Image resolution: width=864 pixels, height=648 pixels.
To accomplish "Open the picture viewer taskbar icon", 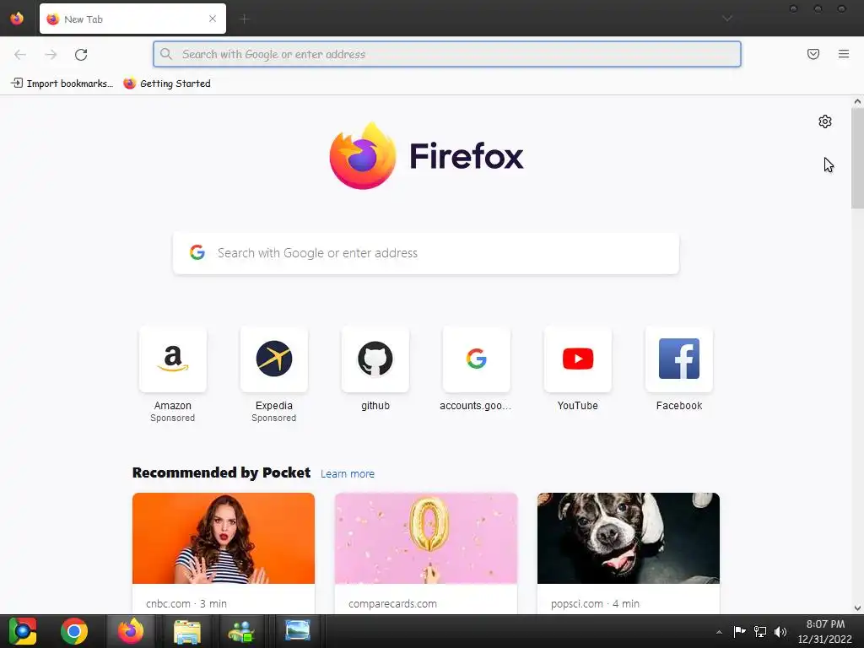I will pyautogui.click(x=298, y=630).
